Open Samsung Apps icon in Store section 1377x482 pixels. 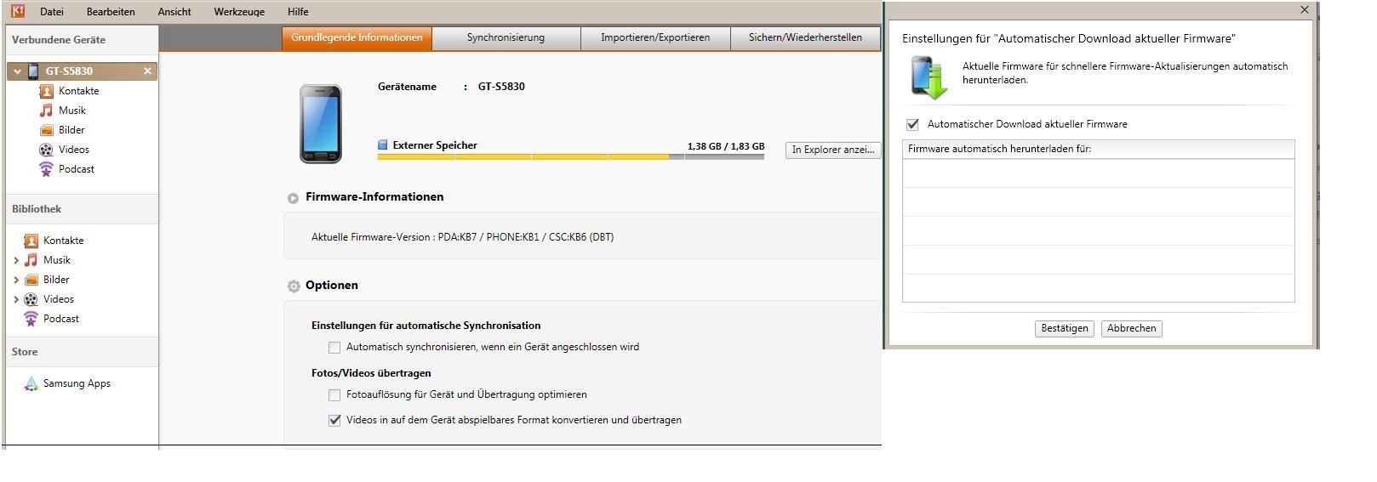(31, 383)
